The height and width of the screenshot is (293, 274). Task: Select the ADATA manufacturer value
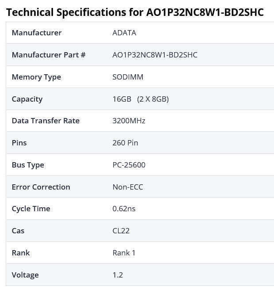124,33
